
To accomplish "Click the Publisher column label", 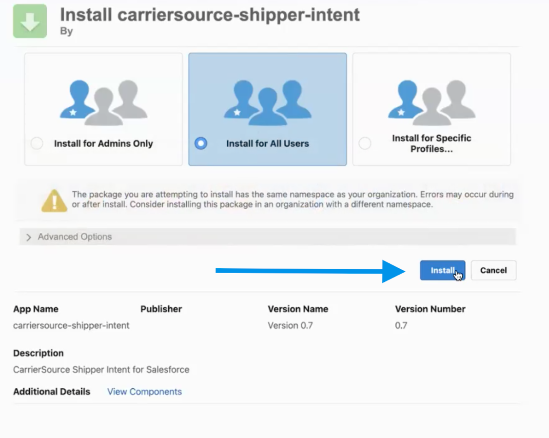I will pyautogui.click(x=161, y=309).
